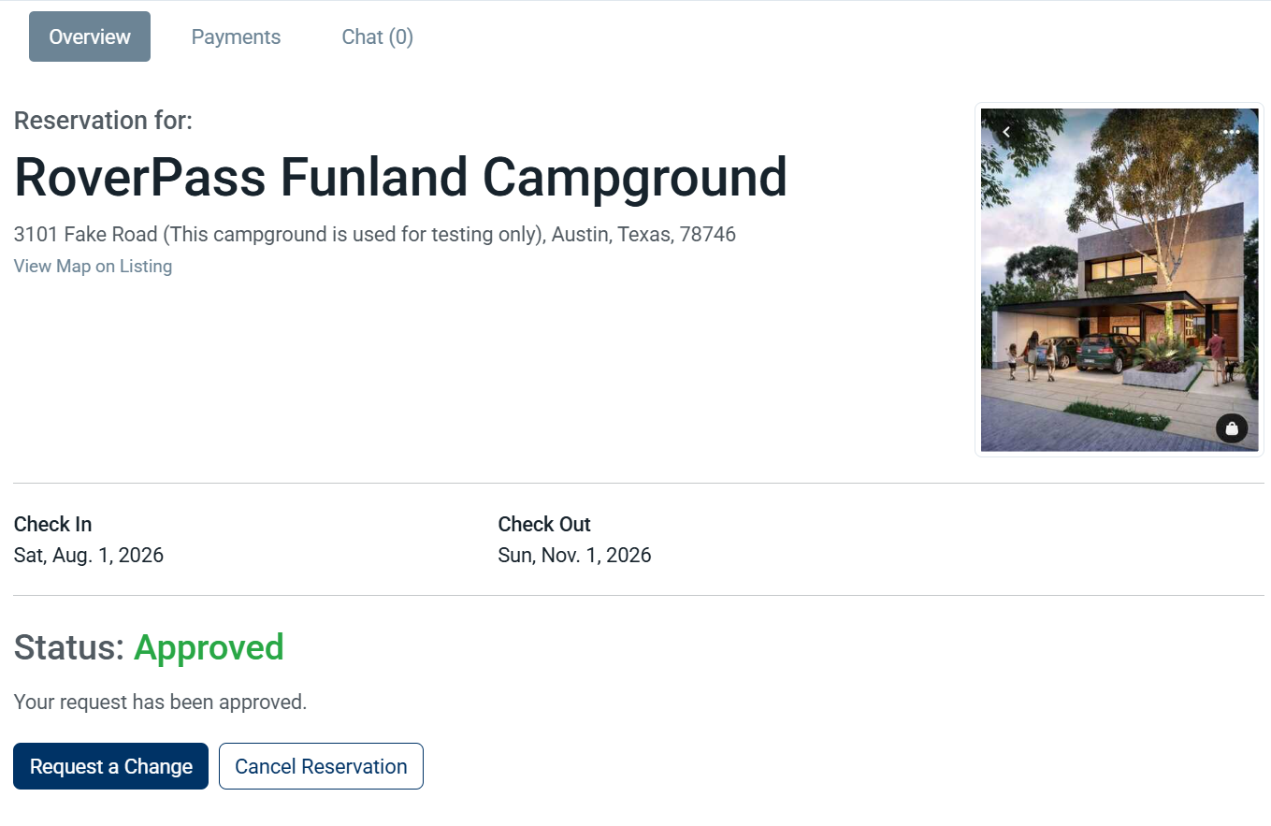Click the 'Reservation for:' label
The image size is (1271, 826).
pyautogui.click(x=103, y=121)
